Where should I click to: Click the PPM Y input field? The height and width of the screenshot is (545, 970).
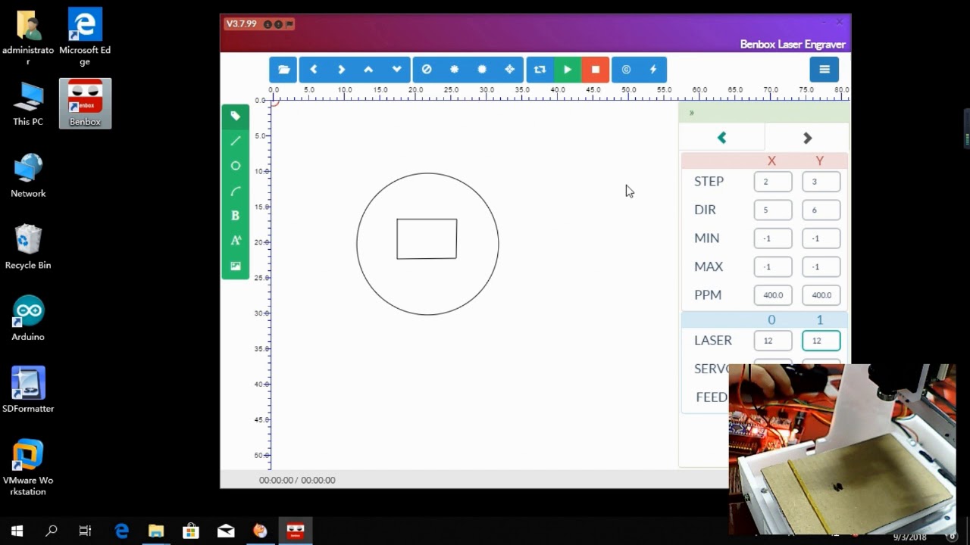pyautogui.click(x=821, y=295)
